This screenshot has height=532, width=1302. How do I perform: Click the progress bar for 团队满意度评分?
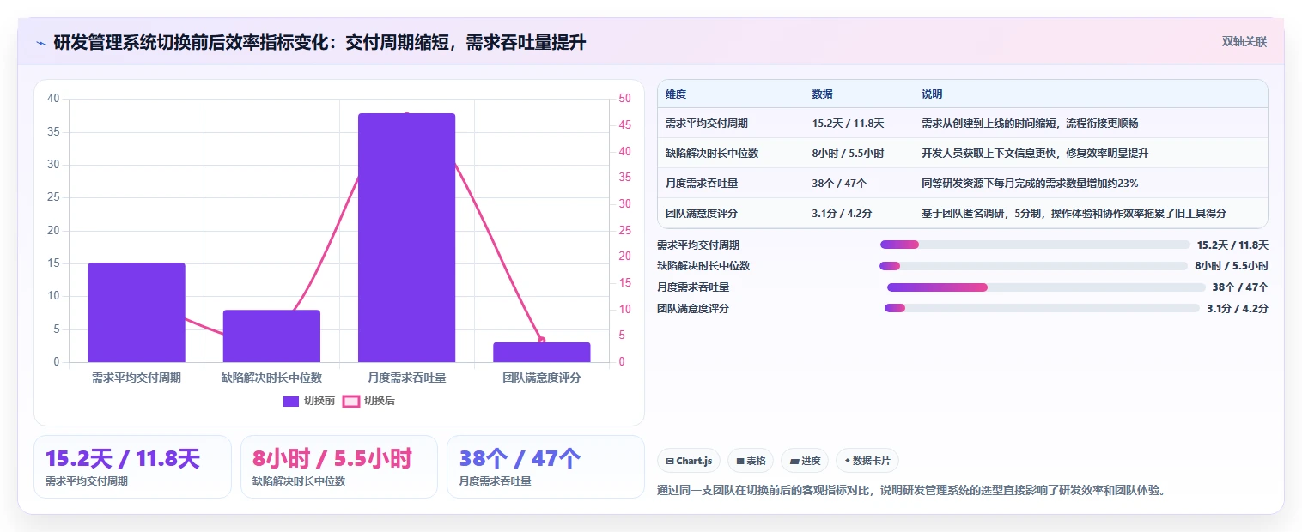1042,308
